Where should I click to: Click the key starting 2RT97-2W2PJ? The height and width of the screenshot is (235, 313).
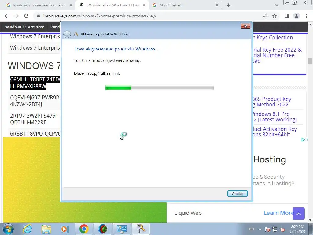click(35, 119)
